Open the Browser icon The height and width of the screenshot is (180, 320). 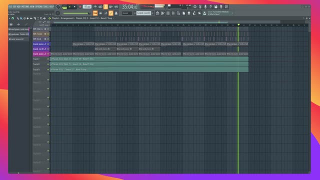(x=178, y=13)
